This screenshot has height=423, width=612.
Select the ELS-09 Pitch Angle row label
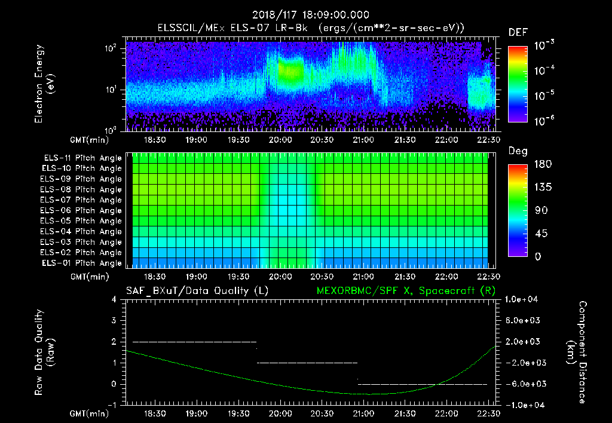coord(81,179)
